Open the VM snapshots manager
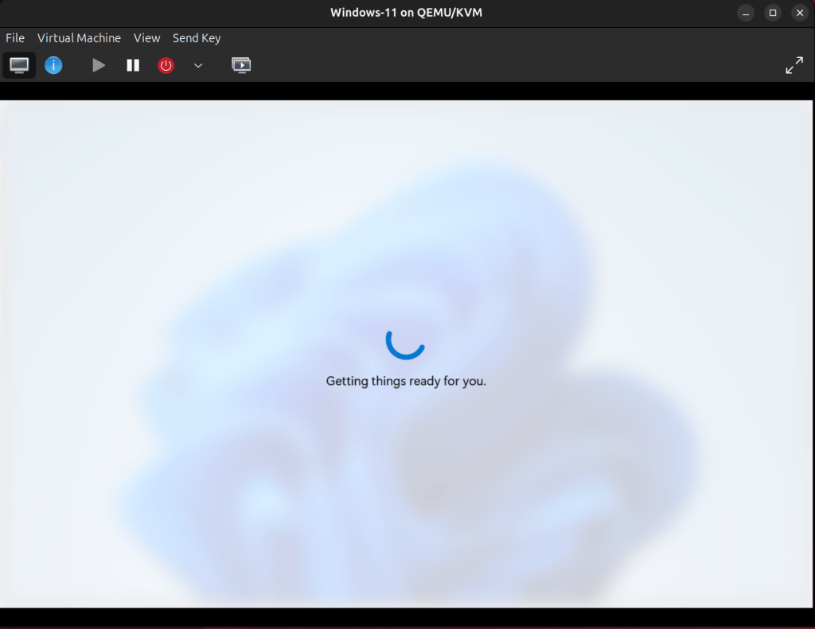The image size is (815, 629). point(240,65)
